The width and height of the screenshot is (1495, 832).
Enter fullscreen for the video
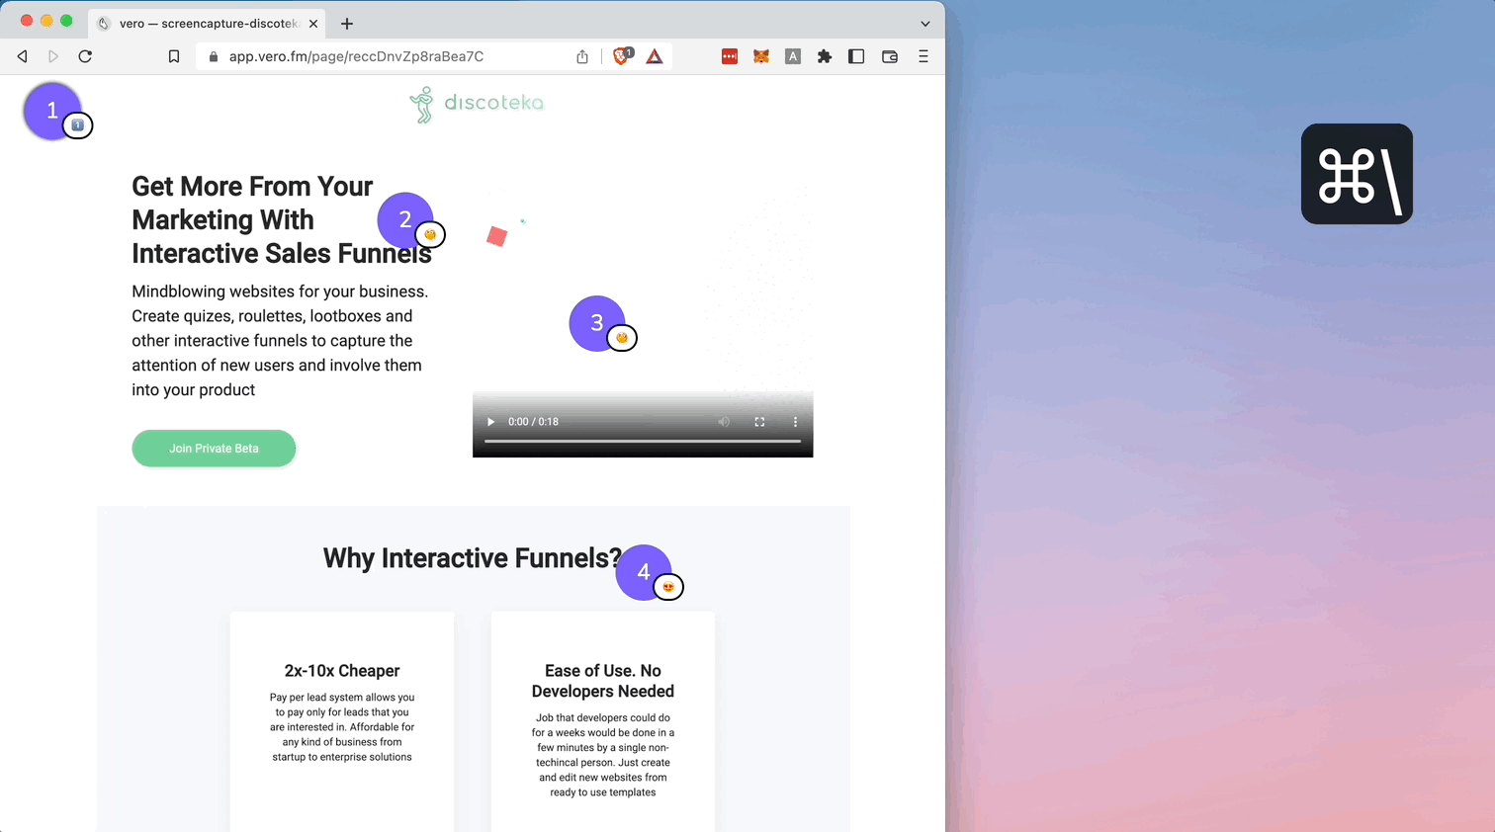[x=759, y=422]
